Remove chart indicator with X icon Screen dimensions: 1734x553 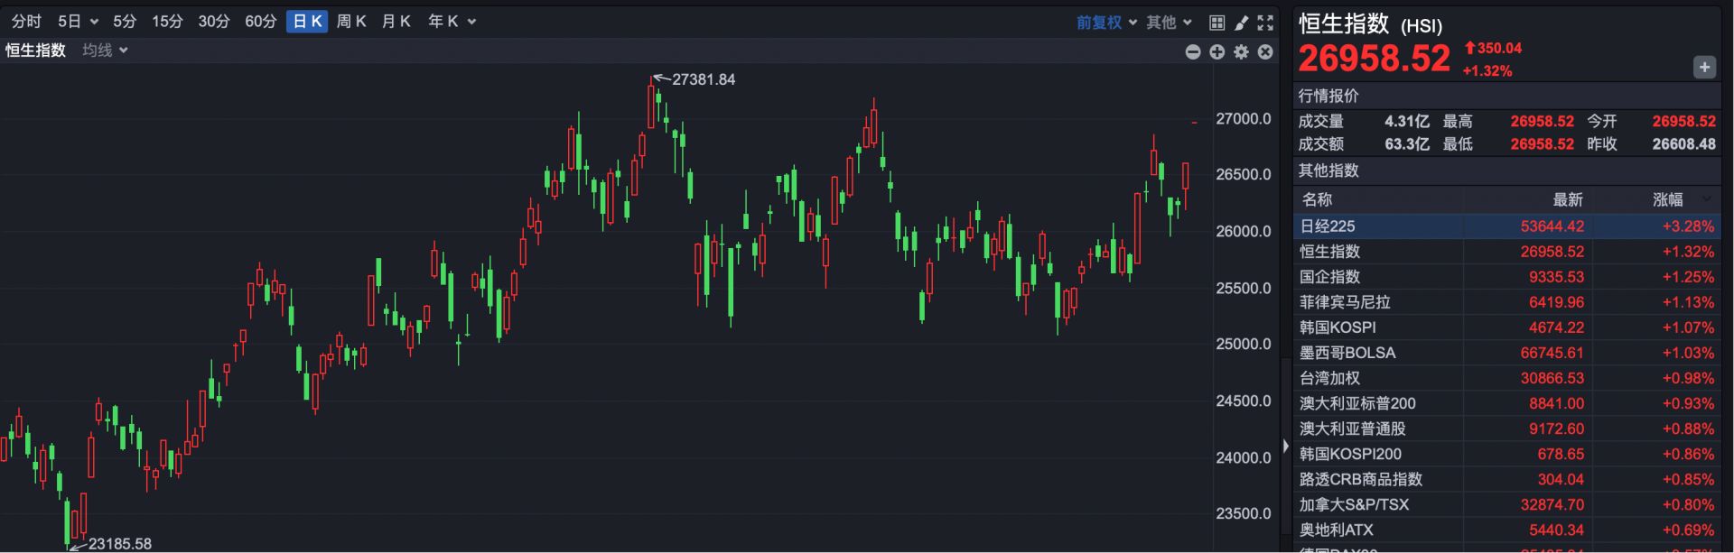(x=1265, y=52)
